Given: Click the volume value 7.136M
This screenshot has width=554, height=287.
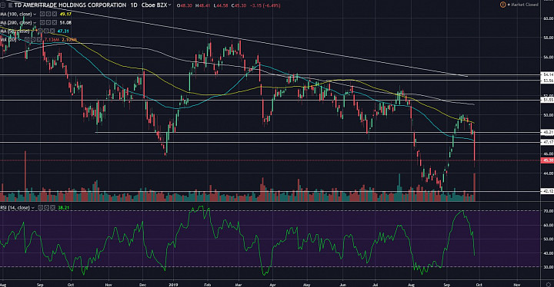Looking at the screenshot, I should tap(52, 40).
